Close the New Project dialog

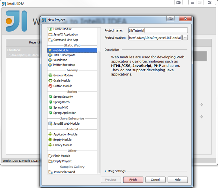[185, 19]
